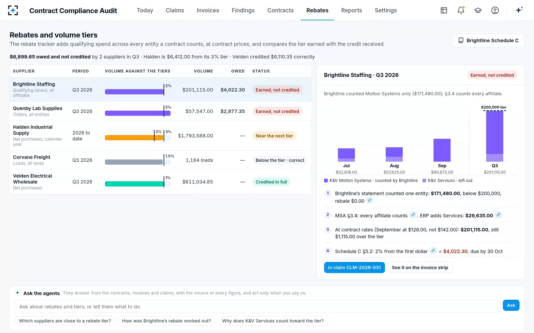Open the notifications bell
Viewport: 534px width, 333px height.
[x=461, y=10]
